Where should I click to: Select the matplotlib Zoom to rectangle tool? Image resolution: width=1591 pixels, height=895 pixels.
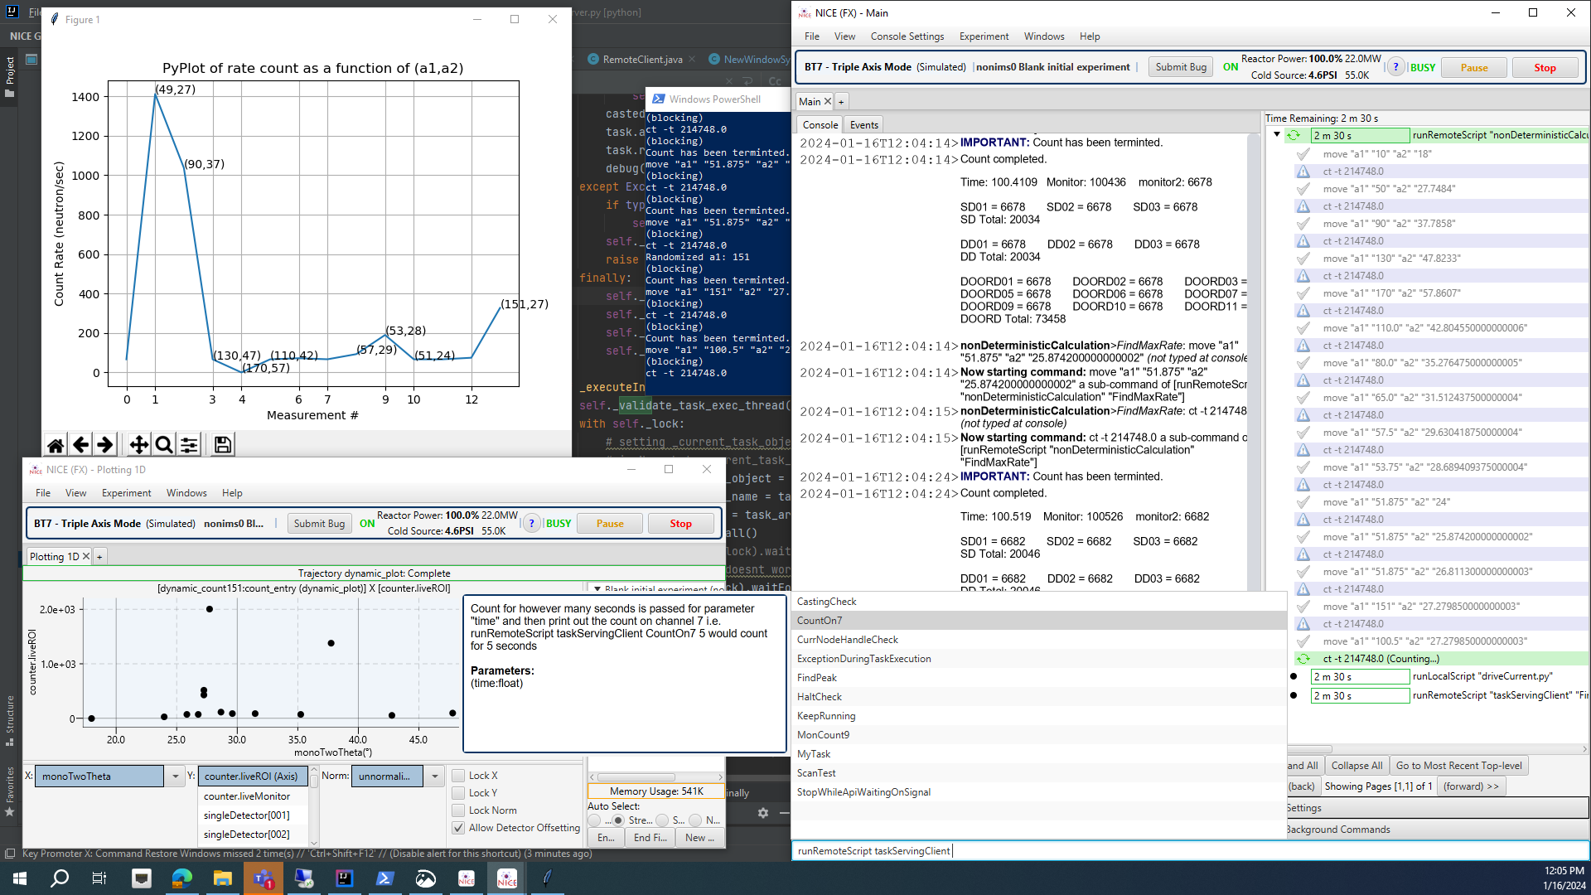click(164, 445)
